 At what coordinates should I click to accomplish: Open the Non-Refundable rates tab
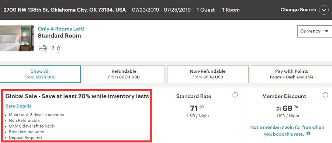tap(208, 74)
